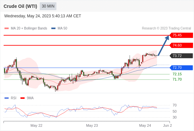This screenshot has width=194, height=131.
Task: Click the RSI legend label
Action: [13, 98]
